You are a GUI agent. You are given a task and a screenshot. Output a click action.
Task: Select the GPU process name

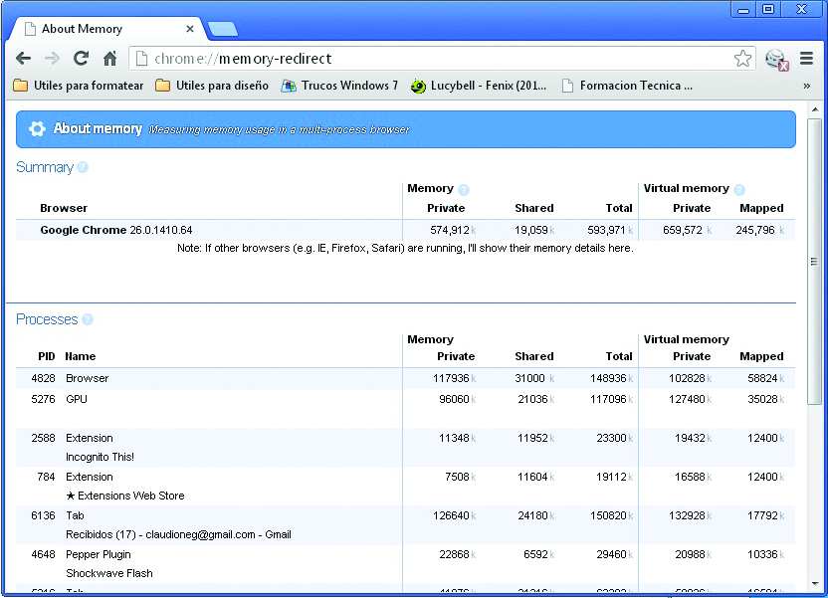(x=77, y=399)
